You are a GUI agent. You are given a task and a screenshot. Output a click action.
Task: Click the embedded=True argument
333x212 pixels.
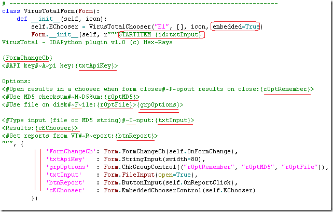click(x=236, y=27)
